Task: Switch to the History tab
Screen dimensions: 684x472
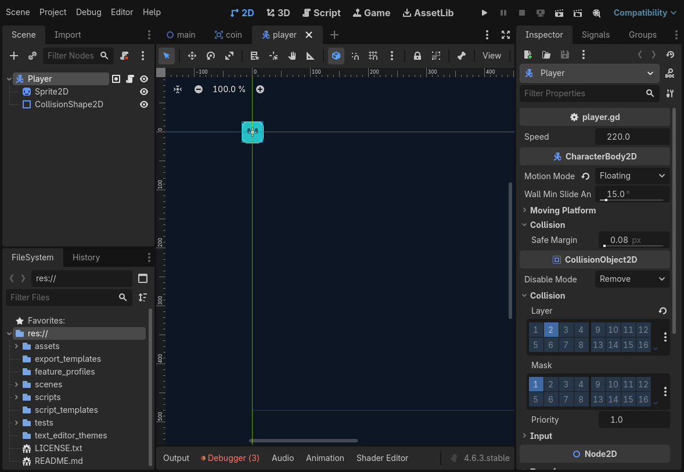Action: pos(86,257)
